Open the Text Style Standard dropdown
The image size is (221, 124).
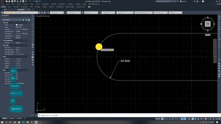coord(57,13)
